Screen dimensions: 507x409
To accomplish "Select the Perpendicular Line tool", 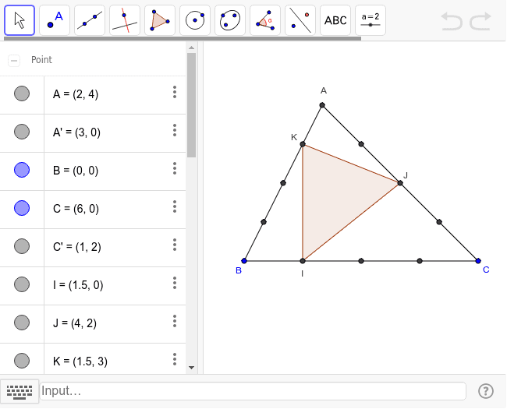I will pos(125,20).
